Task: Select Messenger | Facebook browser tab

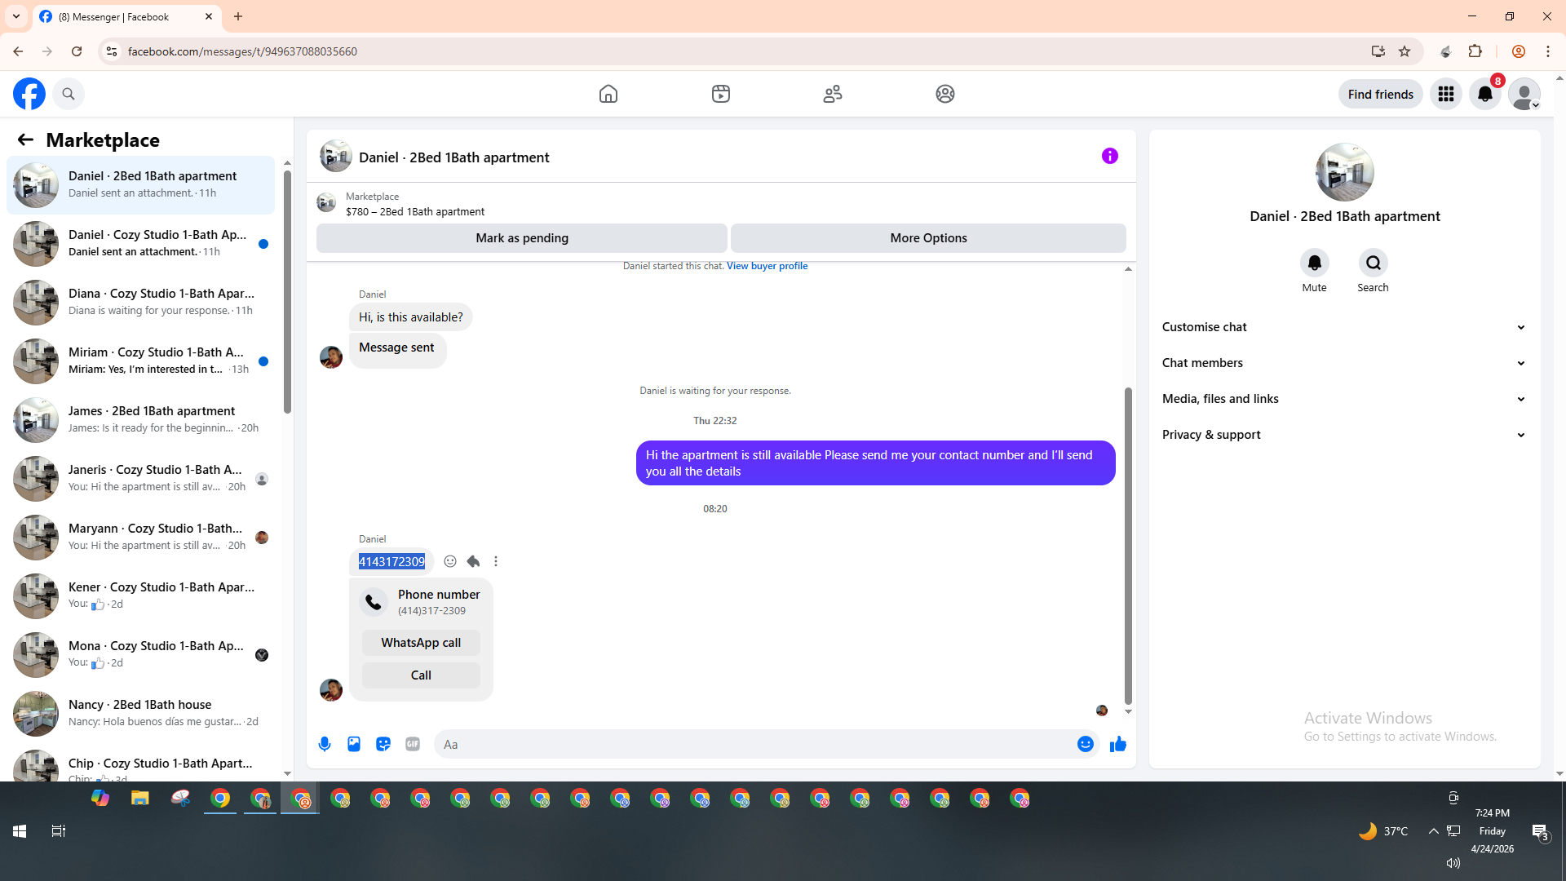Action: tap(126, 16)
